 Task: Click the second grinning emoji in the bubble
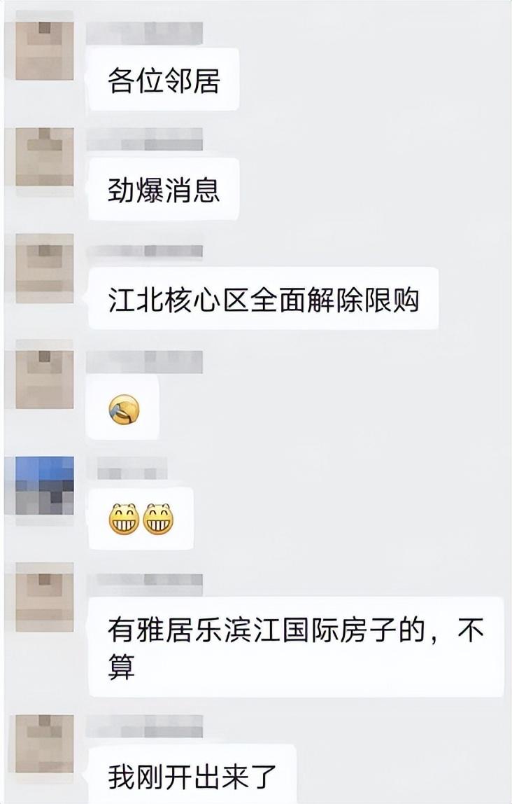(x=158, y=520)
